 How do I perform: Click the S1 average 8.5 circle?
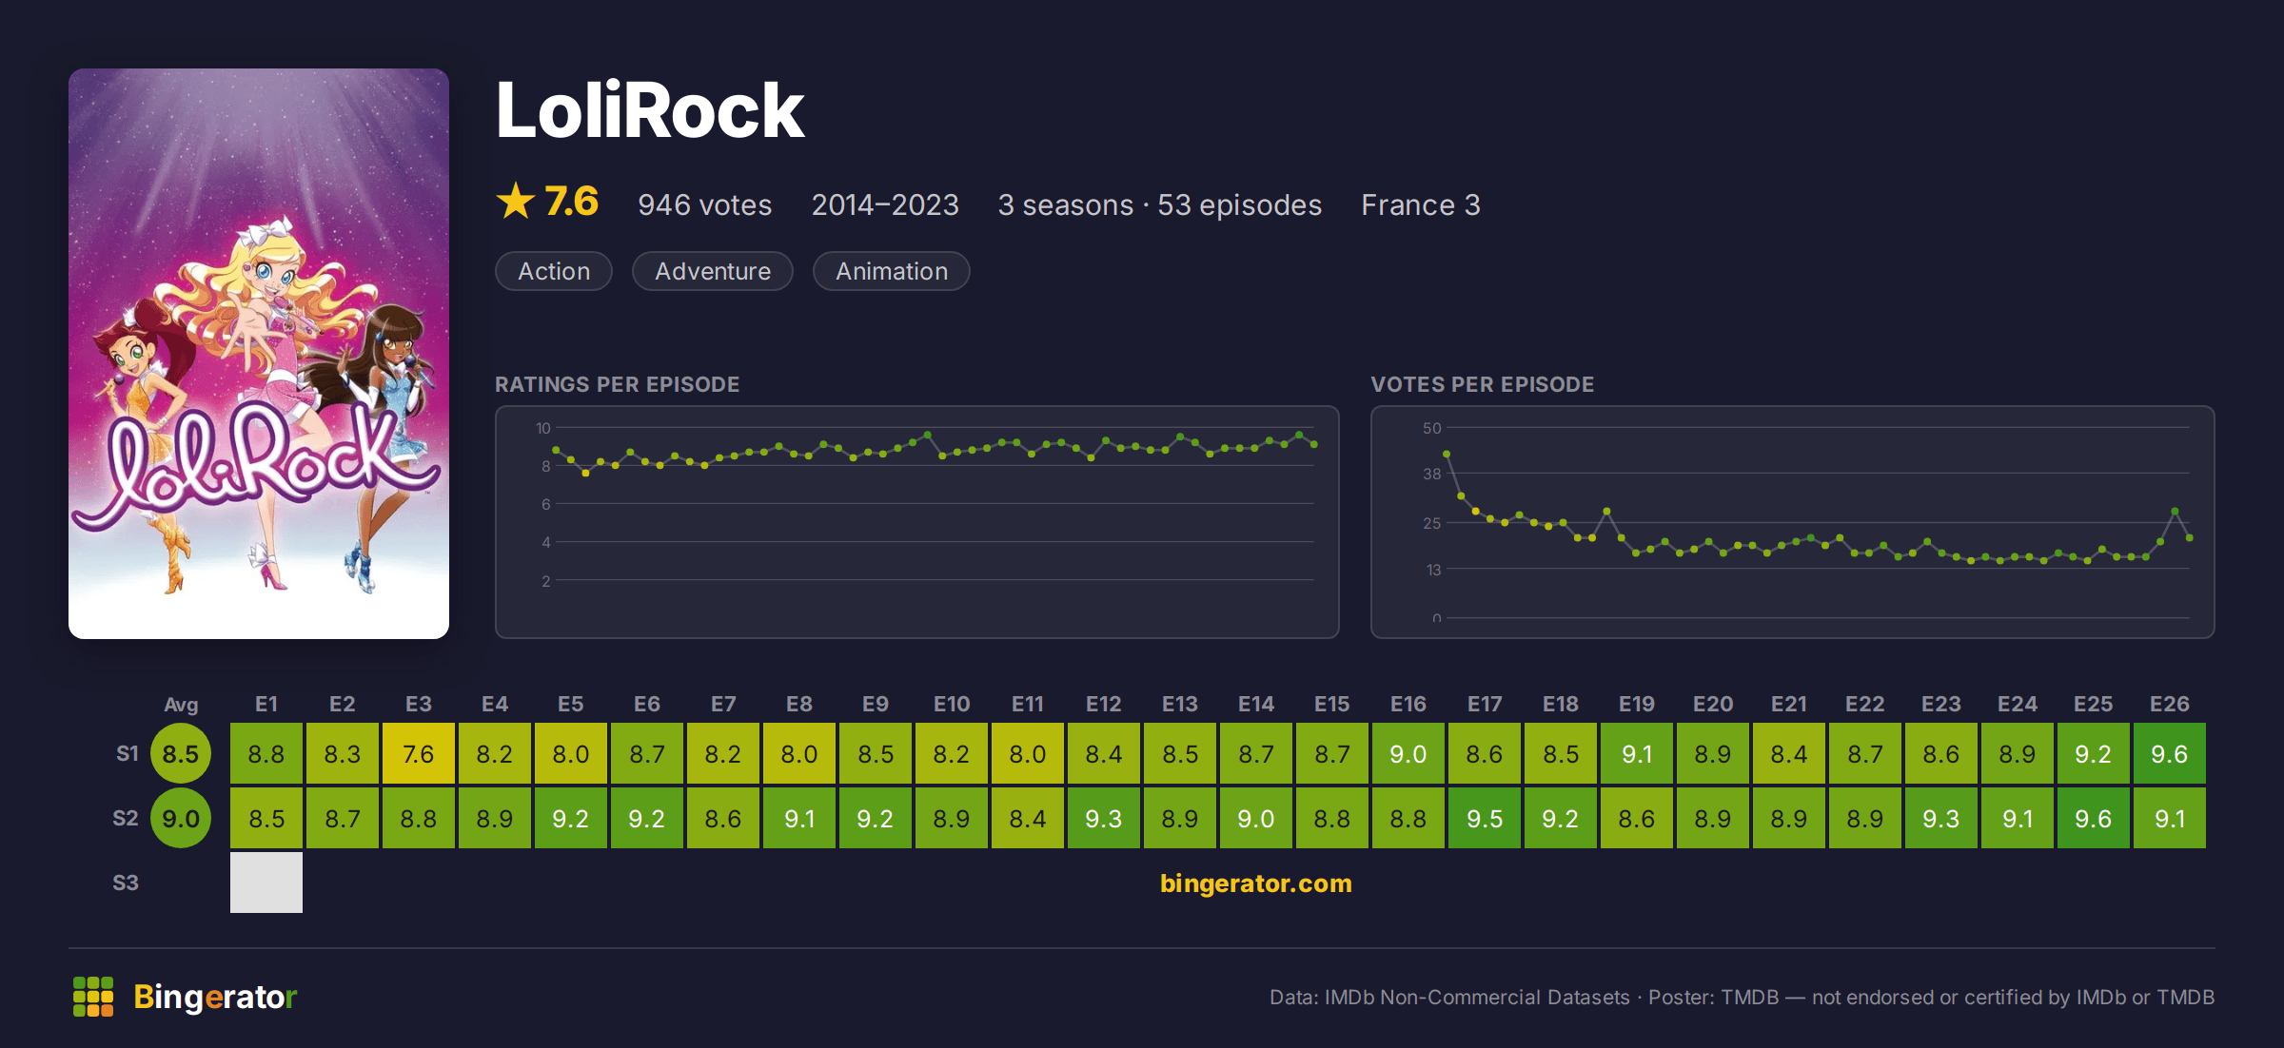coord(181,753)
